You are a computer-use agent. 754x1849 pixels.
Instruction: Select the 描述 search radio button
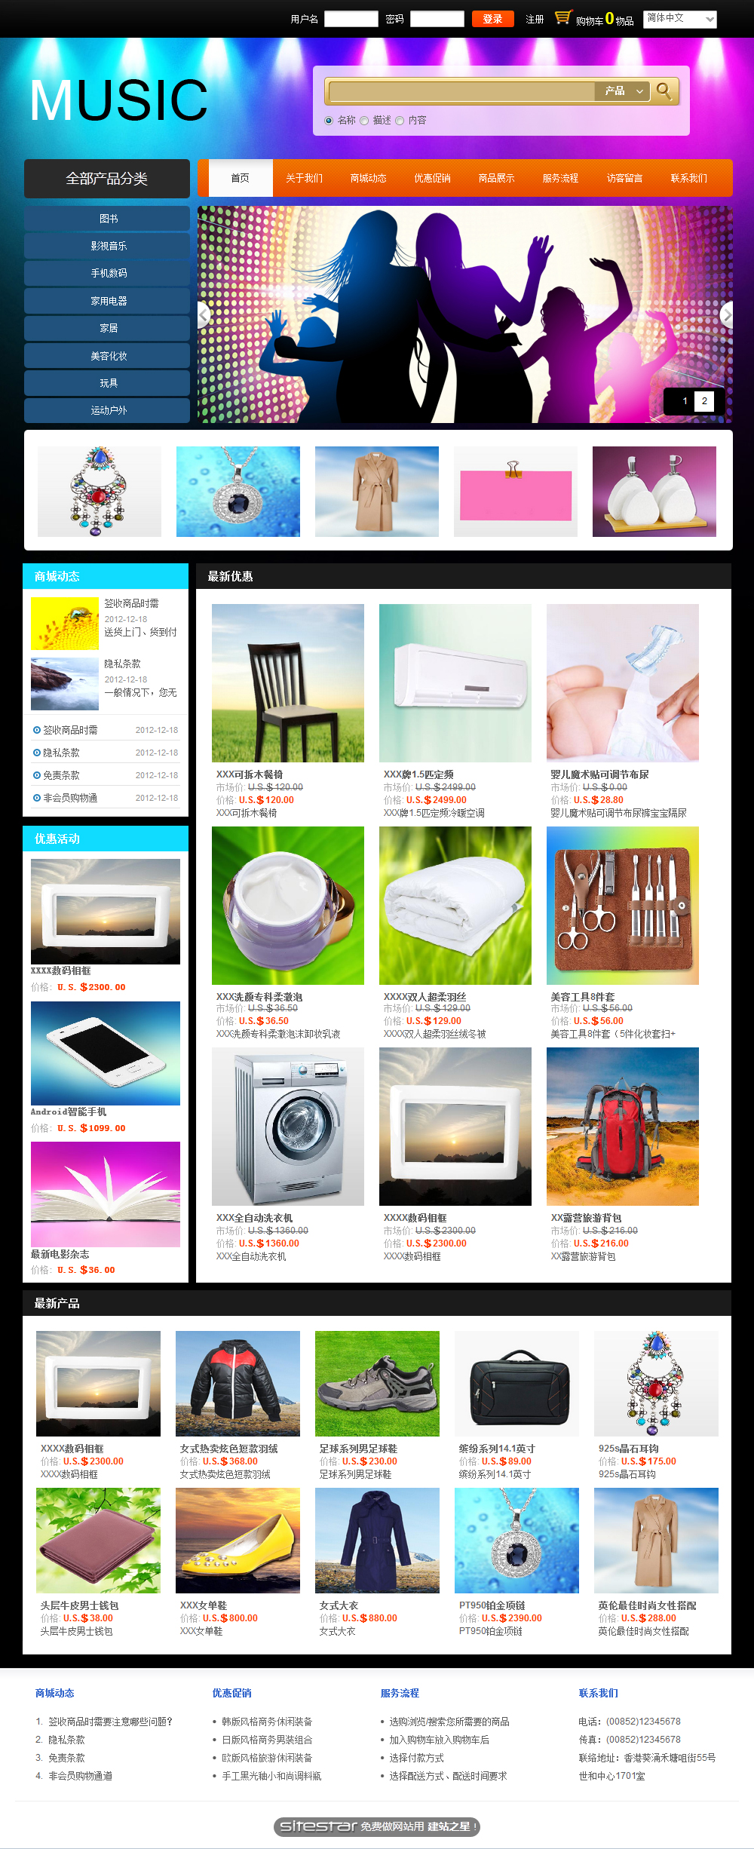[364, 121]
